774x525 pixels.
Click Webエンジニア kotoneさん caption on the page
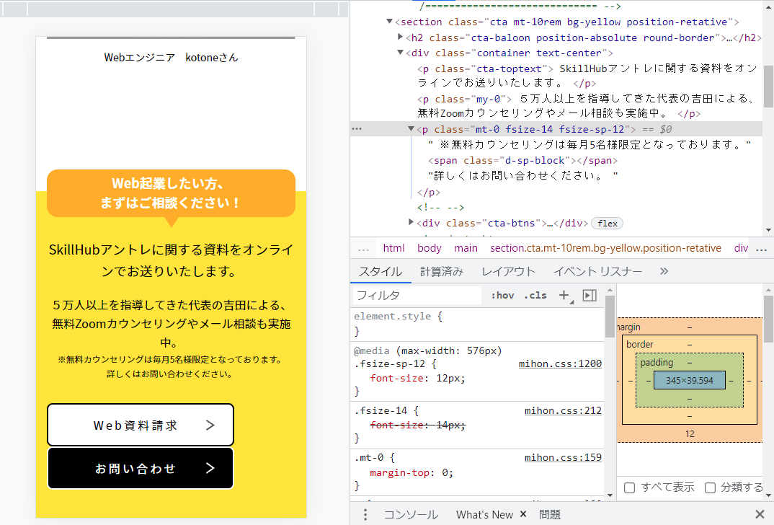171,58
